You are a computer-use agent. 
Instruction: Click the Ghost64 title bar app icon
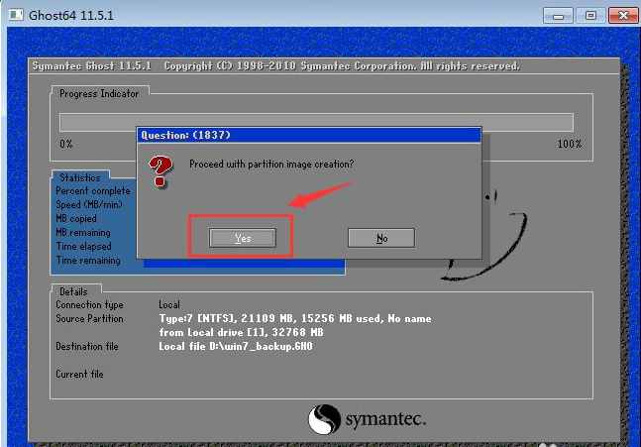point(16,15)
